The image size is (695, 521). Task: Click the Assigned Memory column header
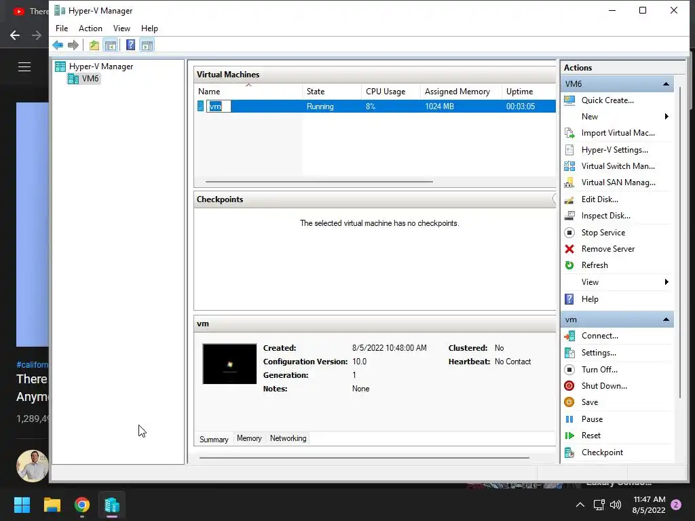pyautogui.click(x=461, y=92)
